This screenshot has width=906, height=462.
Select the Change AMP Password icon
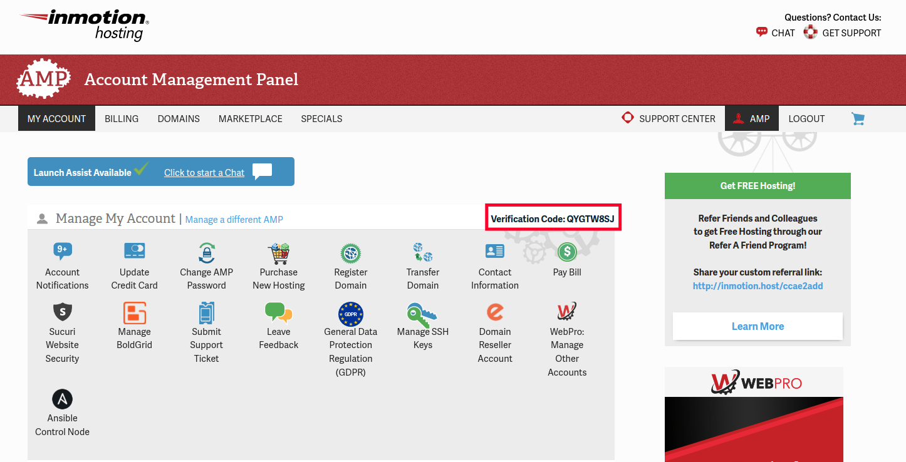tap(206, 252)
